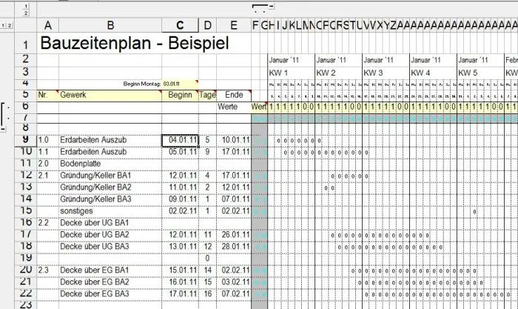Select row 12 header
Screen dimensions: 518x309
click(x=26, y=175)
